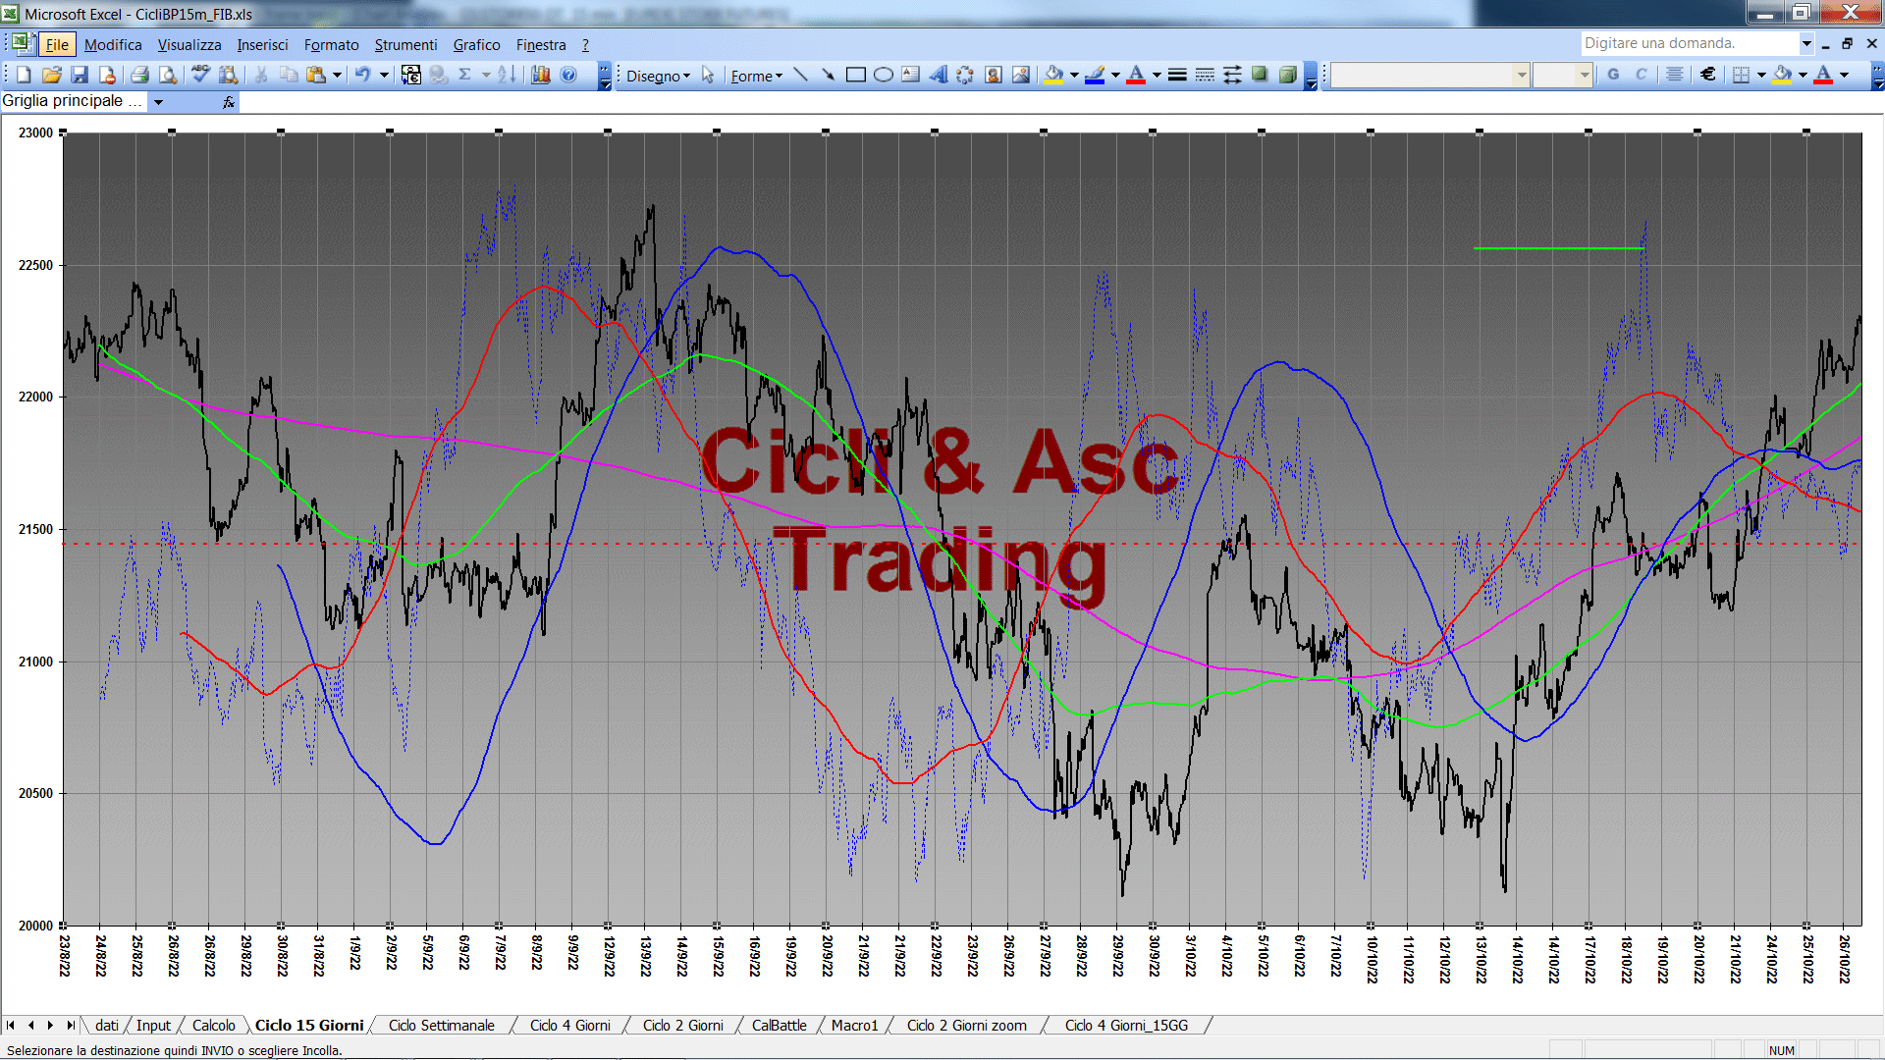Click the Borders icon in formatting toolbar
Screen dimensions: 1885x1060
click(1741, 75)
